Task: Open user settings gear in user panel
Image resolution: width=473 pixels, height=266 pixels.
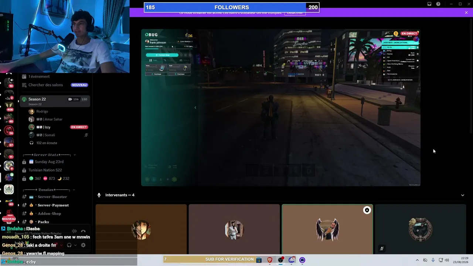Action: click(x=83, y=245)
